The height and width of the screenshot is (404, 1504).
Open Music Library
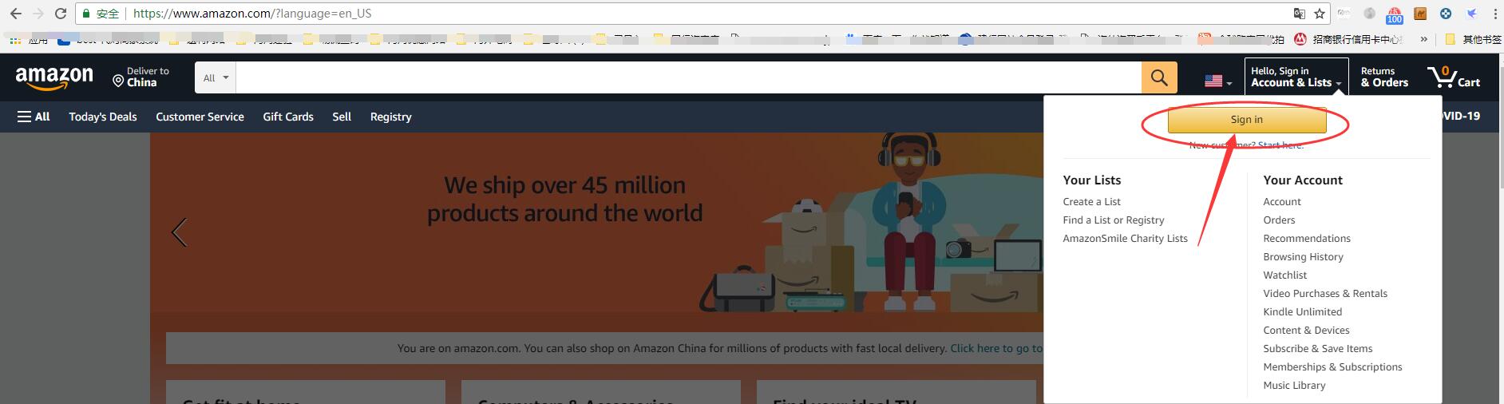click(1294, 386)
